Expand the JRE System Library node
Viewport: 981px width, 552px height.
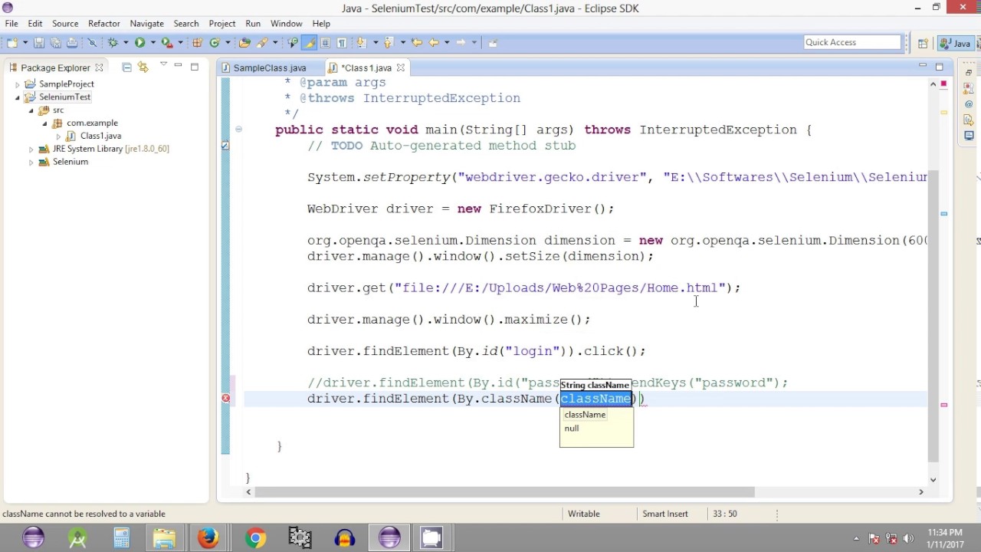(x=31, y=149)
